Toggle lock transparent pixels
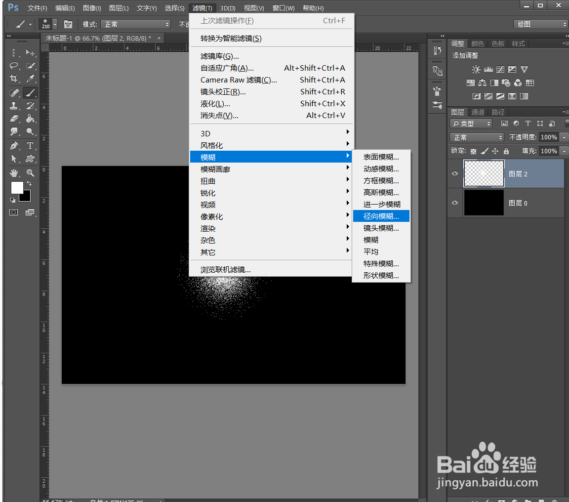Image resolution: width=569 pixels, height=502 pixels. 473,151
